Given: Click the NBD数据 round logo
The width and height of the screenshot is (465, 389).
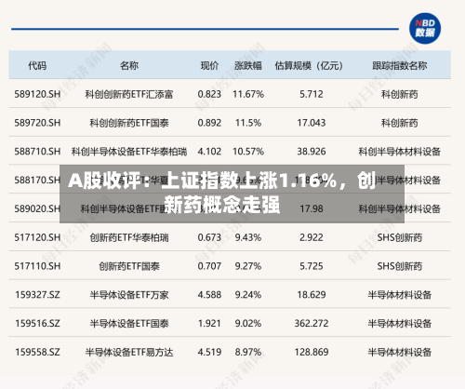Looking at the screenshot, I should tap(425, 28).
